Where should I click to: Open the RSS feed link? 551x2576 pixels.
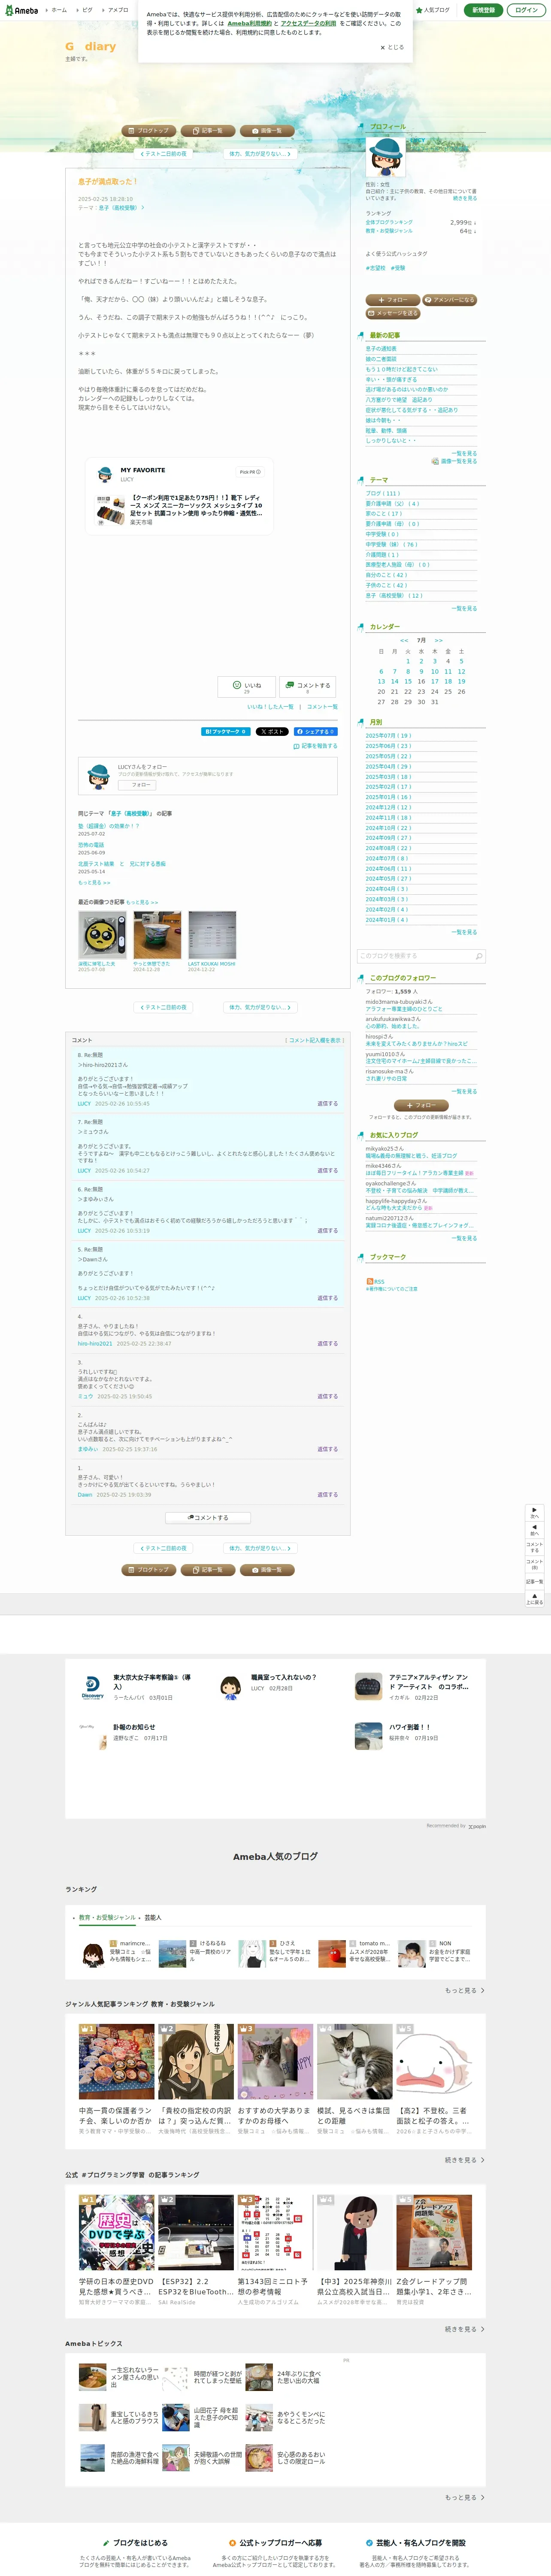click(375, 1281)
